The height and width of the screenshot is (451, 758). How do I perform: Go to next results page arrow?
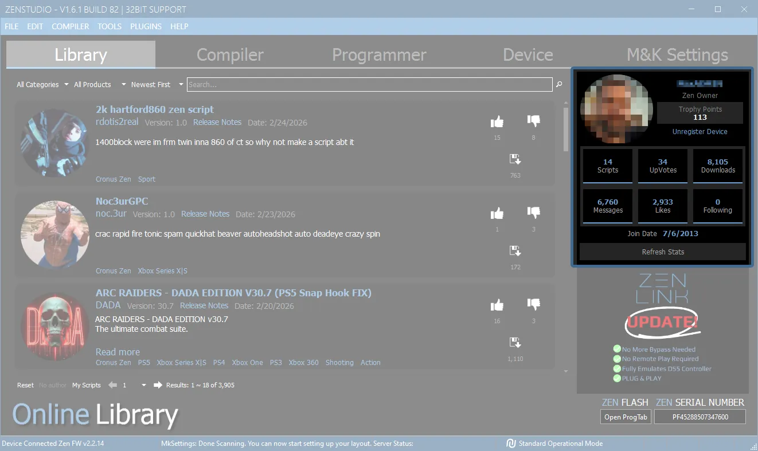tap(158, 385)
